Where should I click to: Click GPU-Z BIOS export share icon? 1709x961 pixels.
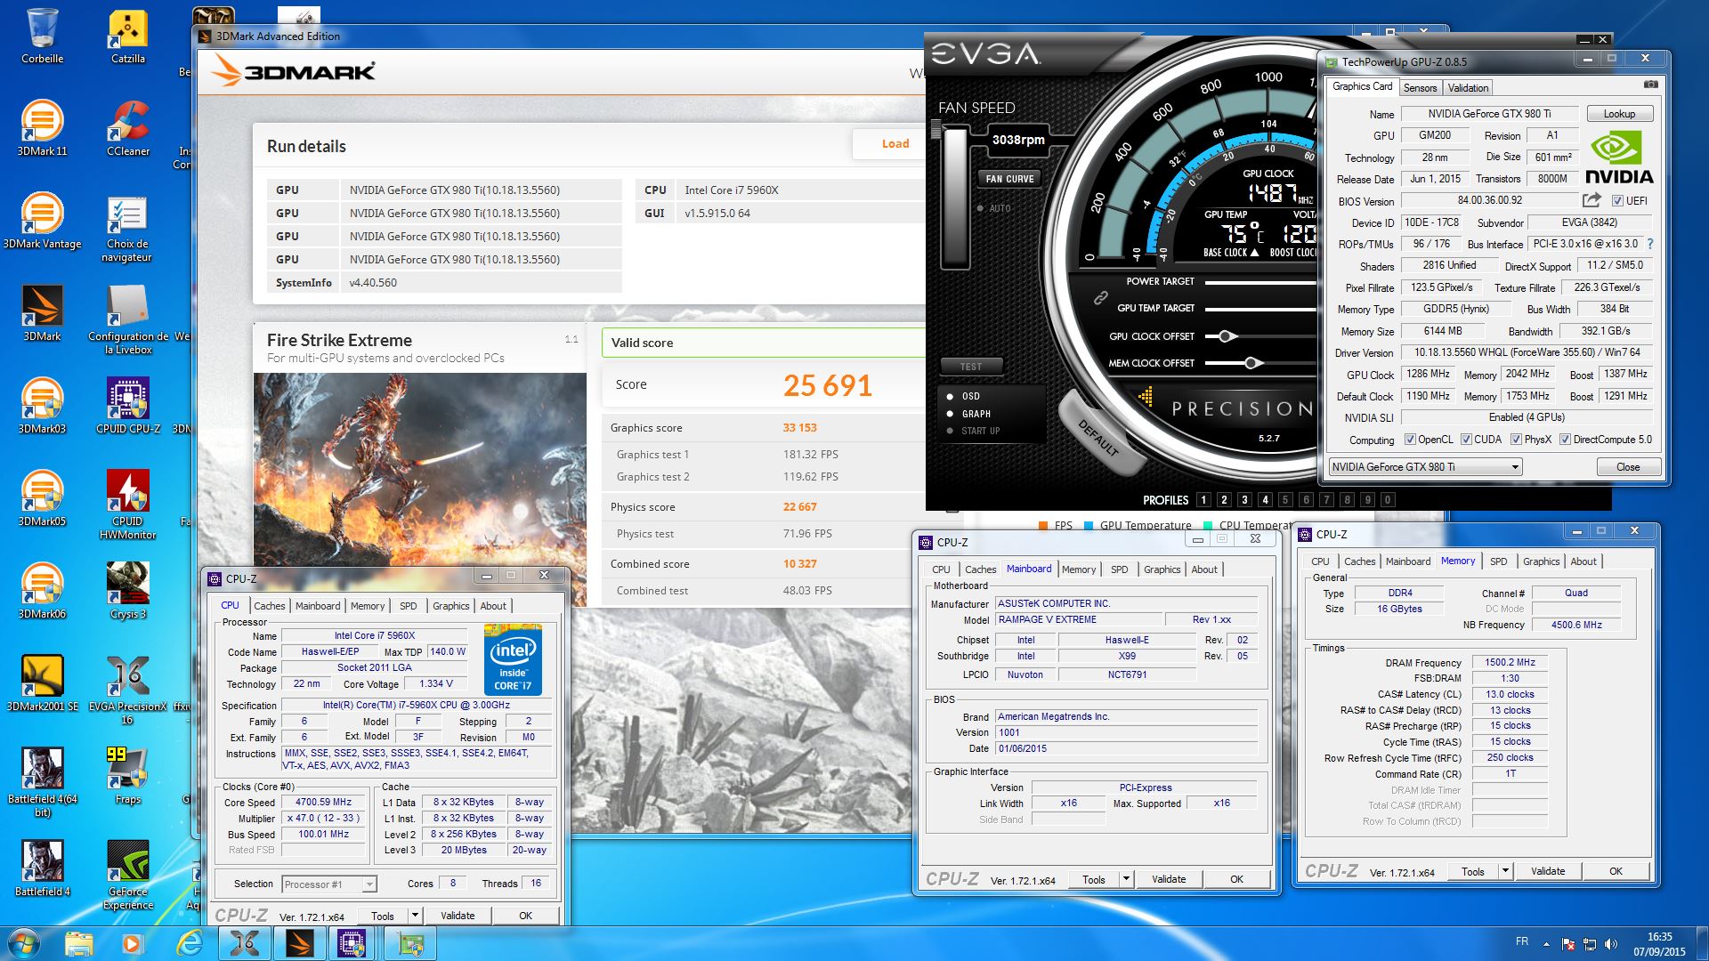click(1592, 200)
